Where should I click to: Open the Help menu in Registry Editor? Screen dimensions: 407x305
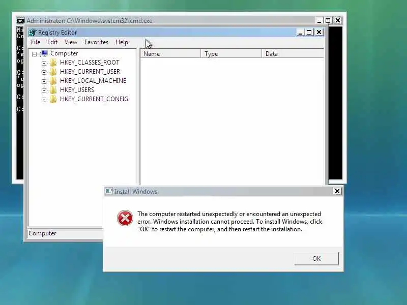pyautogui.click(x=122, y=42)
